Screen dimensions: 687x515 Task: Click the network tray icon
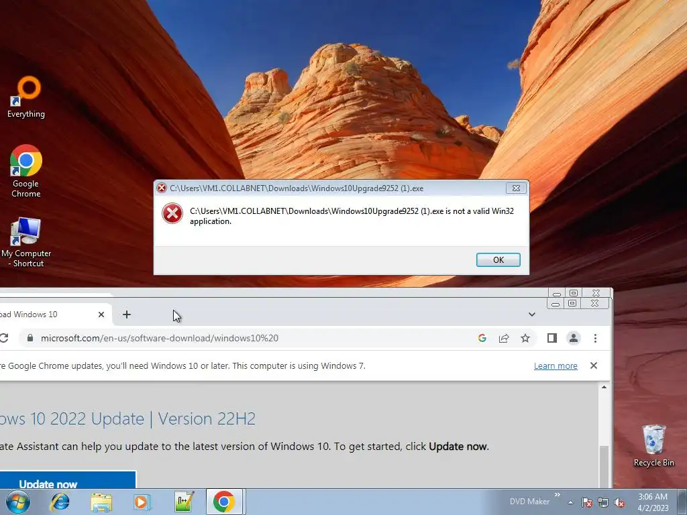(603, 502)
